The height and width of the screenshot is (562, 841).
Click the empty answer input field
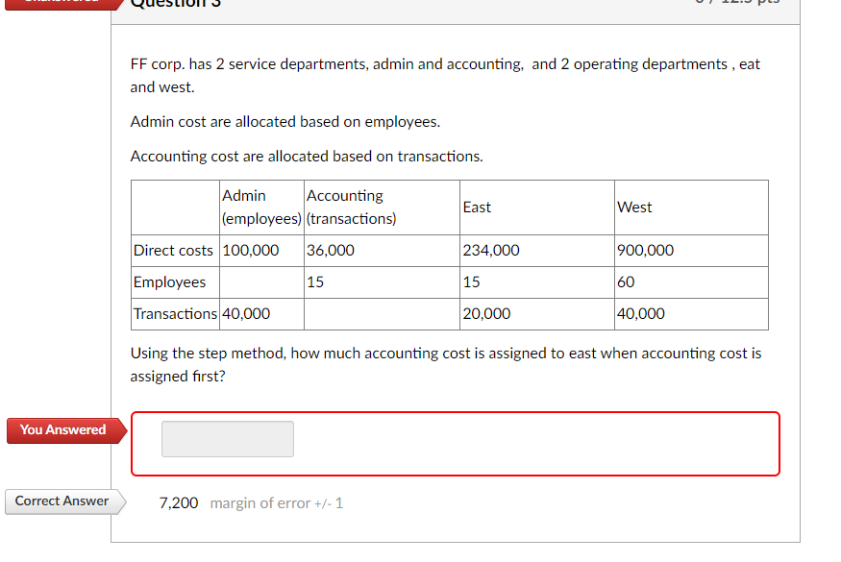227,439
